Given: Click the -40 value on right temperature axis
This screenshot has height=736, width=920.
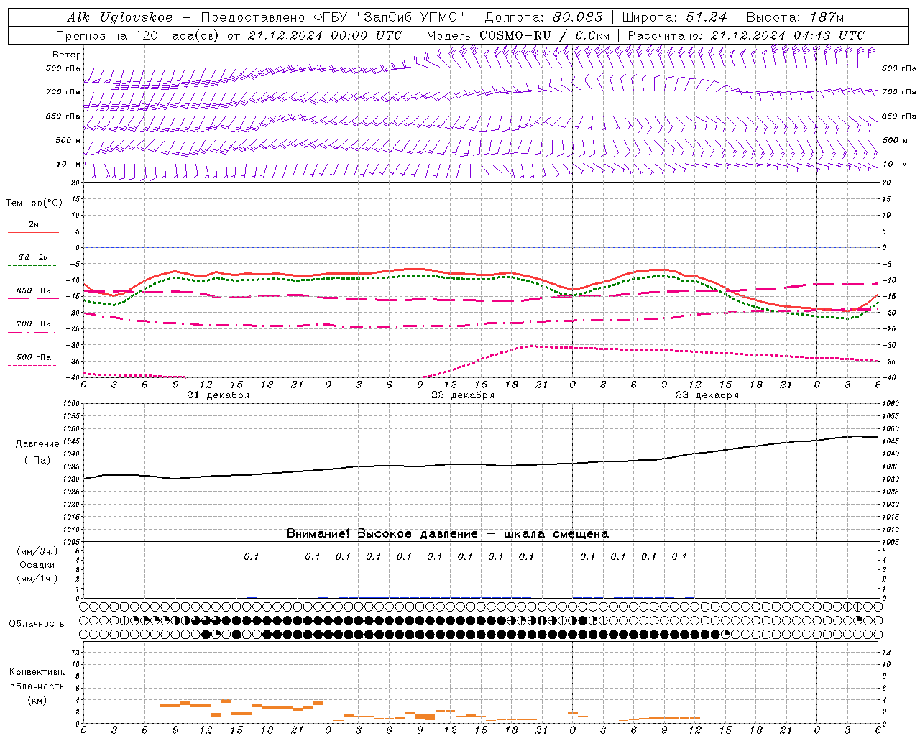Looking at the screenshot, I should click(888, 377).
